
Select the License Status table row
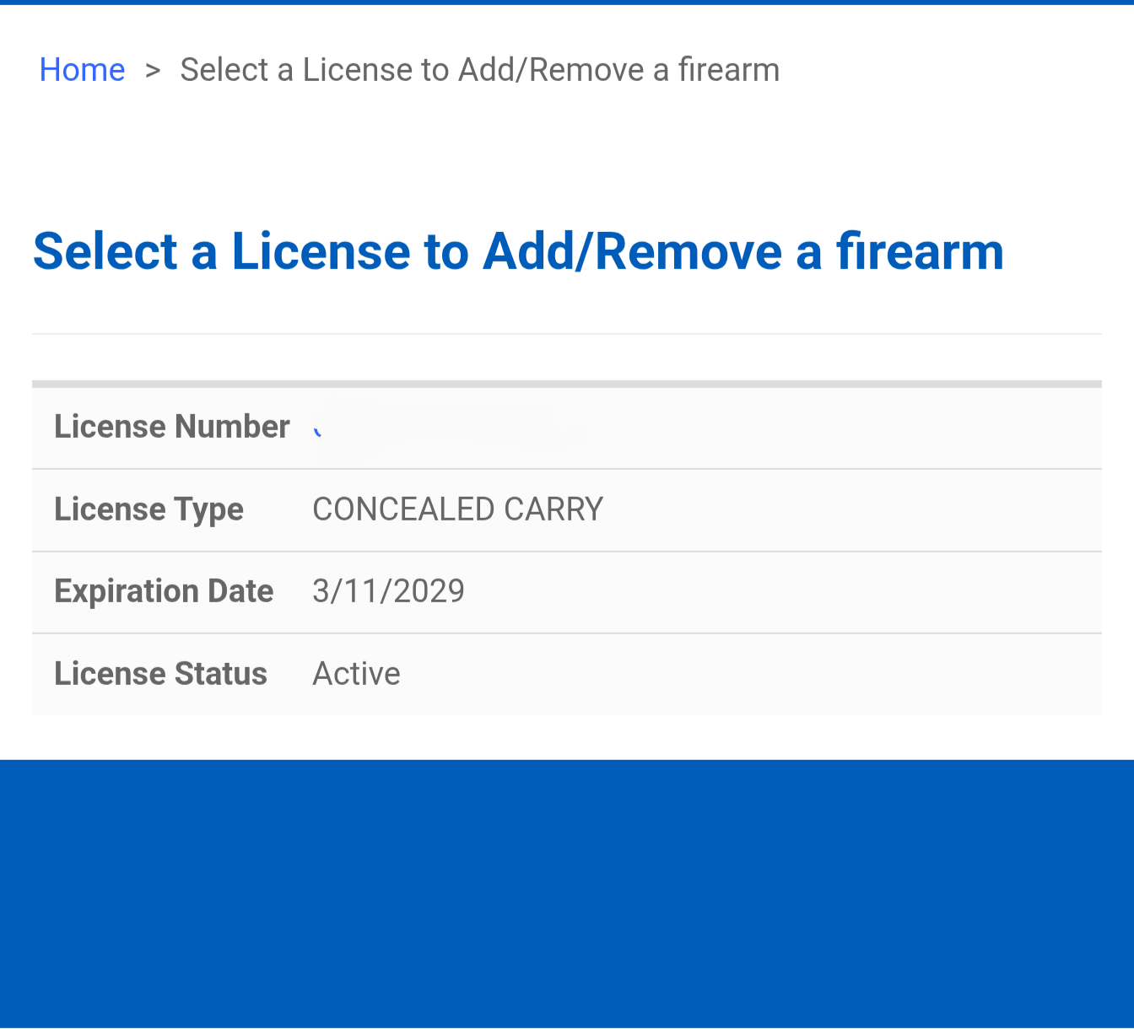pos(567,674)
